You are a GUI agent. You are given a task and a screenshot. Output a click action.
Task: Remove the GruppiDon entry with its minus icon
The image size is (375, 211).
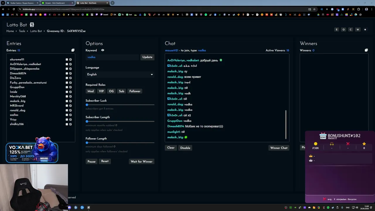67,87
